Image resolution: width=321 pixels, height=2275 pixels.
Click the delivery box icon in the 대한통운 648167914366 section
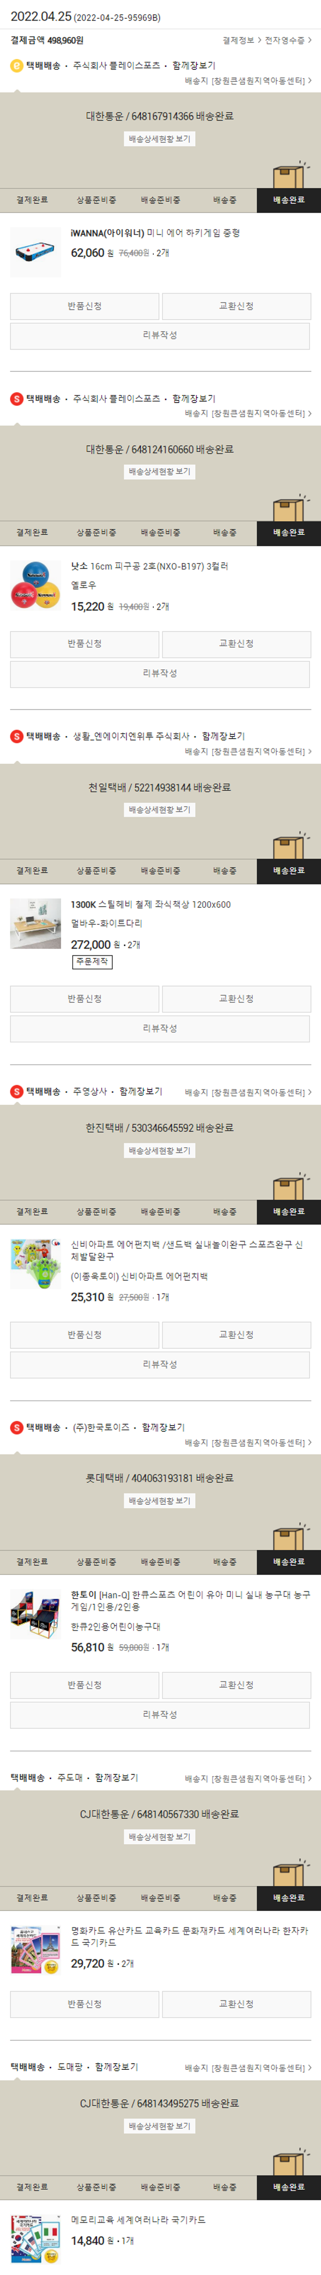point(288,174)
